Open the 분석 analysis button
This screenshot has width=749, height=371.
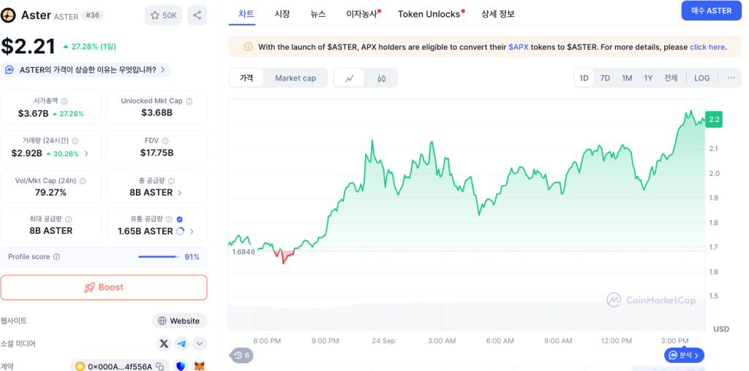click(685, 355)
